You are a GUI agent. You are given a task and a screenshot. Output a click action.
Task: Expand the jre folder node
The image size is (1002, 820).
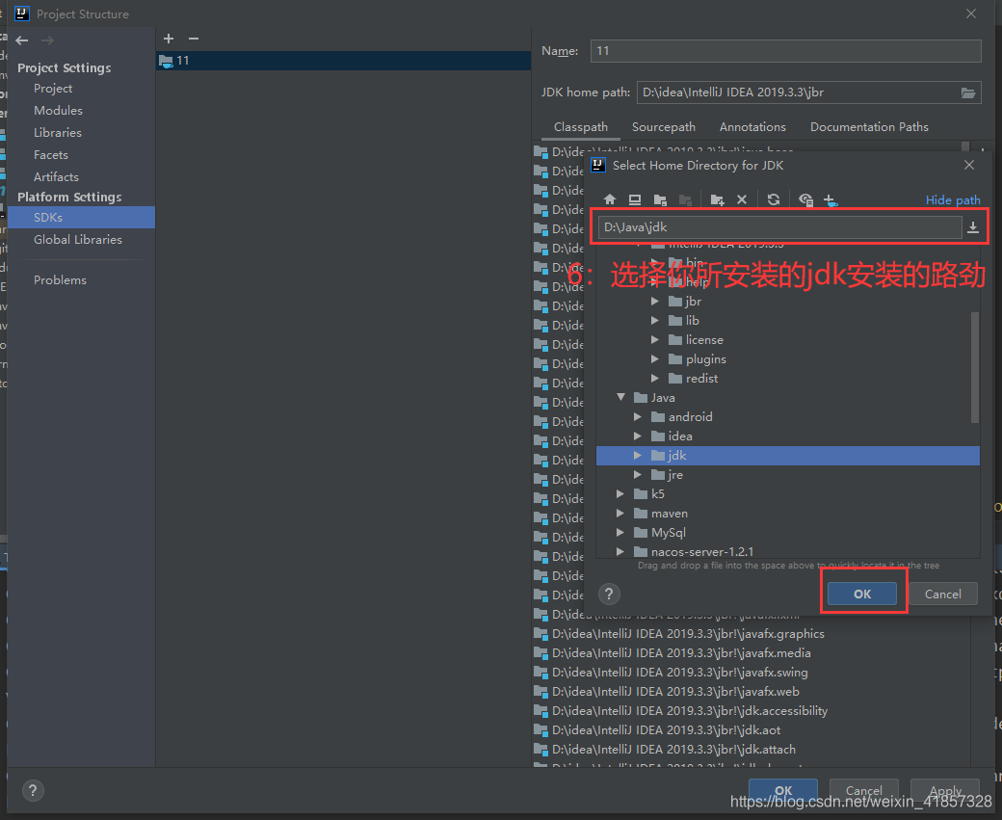tap(638, 475)
